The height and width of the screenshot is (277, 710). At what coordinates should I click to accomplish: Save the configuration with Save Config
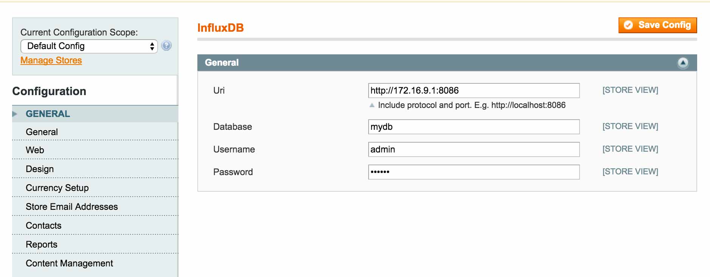pos(657,25)
